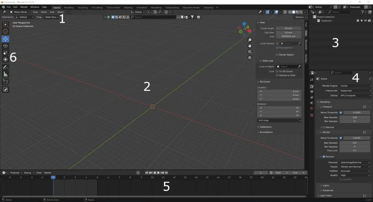Toggle Render Noise Threshold checkbox
This screenshot has width=373, height=202.
click(x=341, y=138)
